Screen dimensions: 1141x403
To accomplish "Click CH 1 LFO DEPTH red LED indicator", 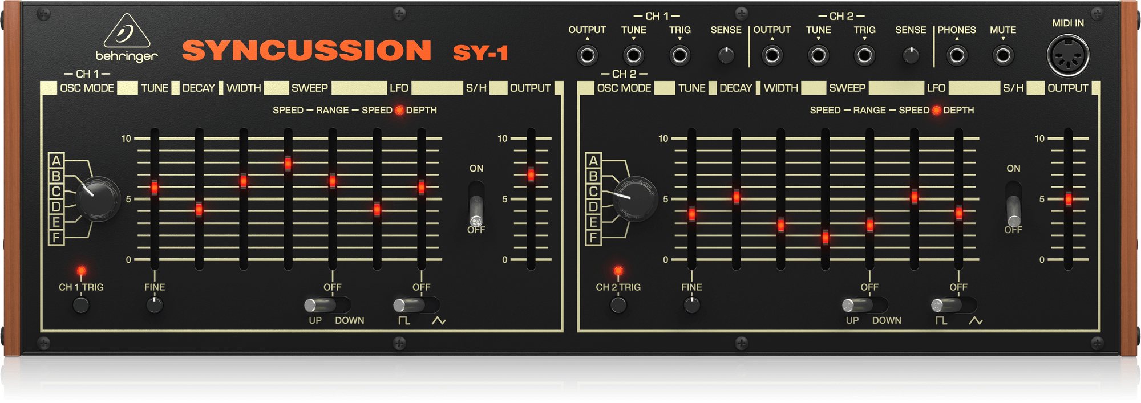I will click(x=399, y=110).
